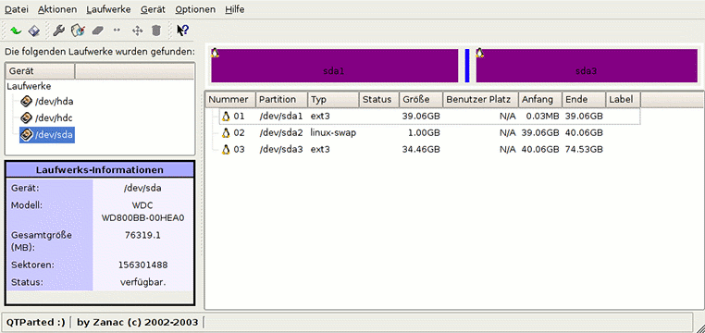Select the resize arrows toolbar icon
The image size is (705, 333).
(117, 31)
